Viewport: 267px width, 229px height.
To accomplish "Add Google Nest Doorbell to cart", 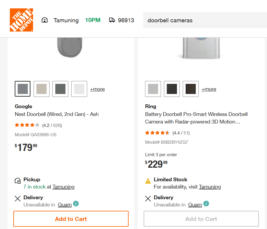I will pos(71,219).
